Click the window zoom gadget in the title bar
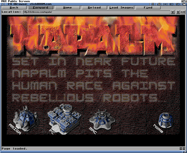The height and width of the screenshot is (153, 187). pos(178,4)
